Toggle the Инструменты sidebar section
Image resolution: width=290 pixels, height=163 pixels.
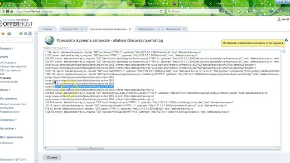[x=9, y=99]
